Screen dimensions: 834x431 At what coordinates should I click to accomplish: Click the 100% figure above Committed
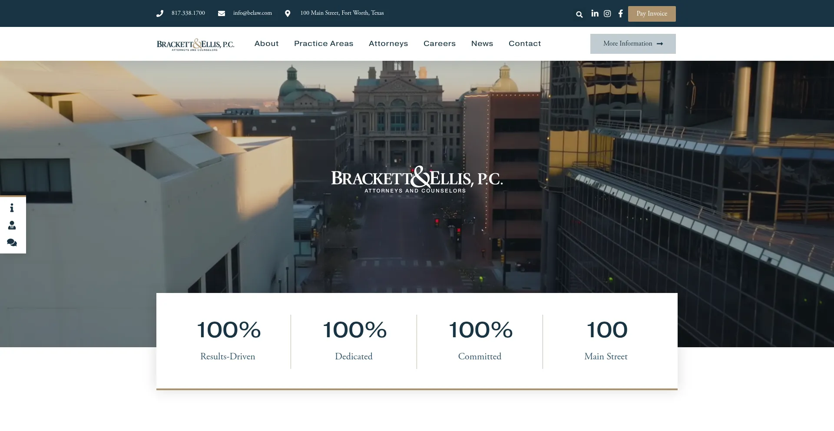pos(481,330)
